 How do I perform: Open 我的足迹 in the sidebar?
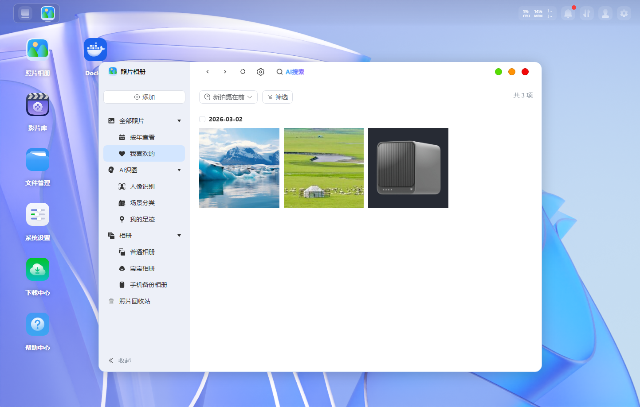pos(144,219)
